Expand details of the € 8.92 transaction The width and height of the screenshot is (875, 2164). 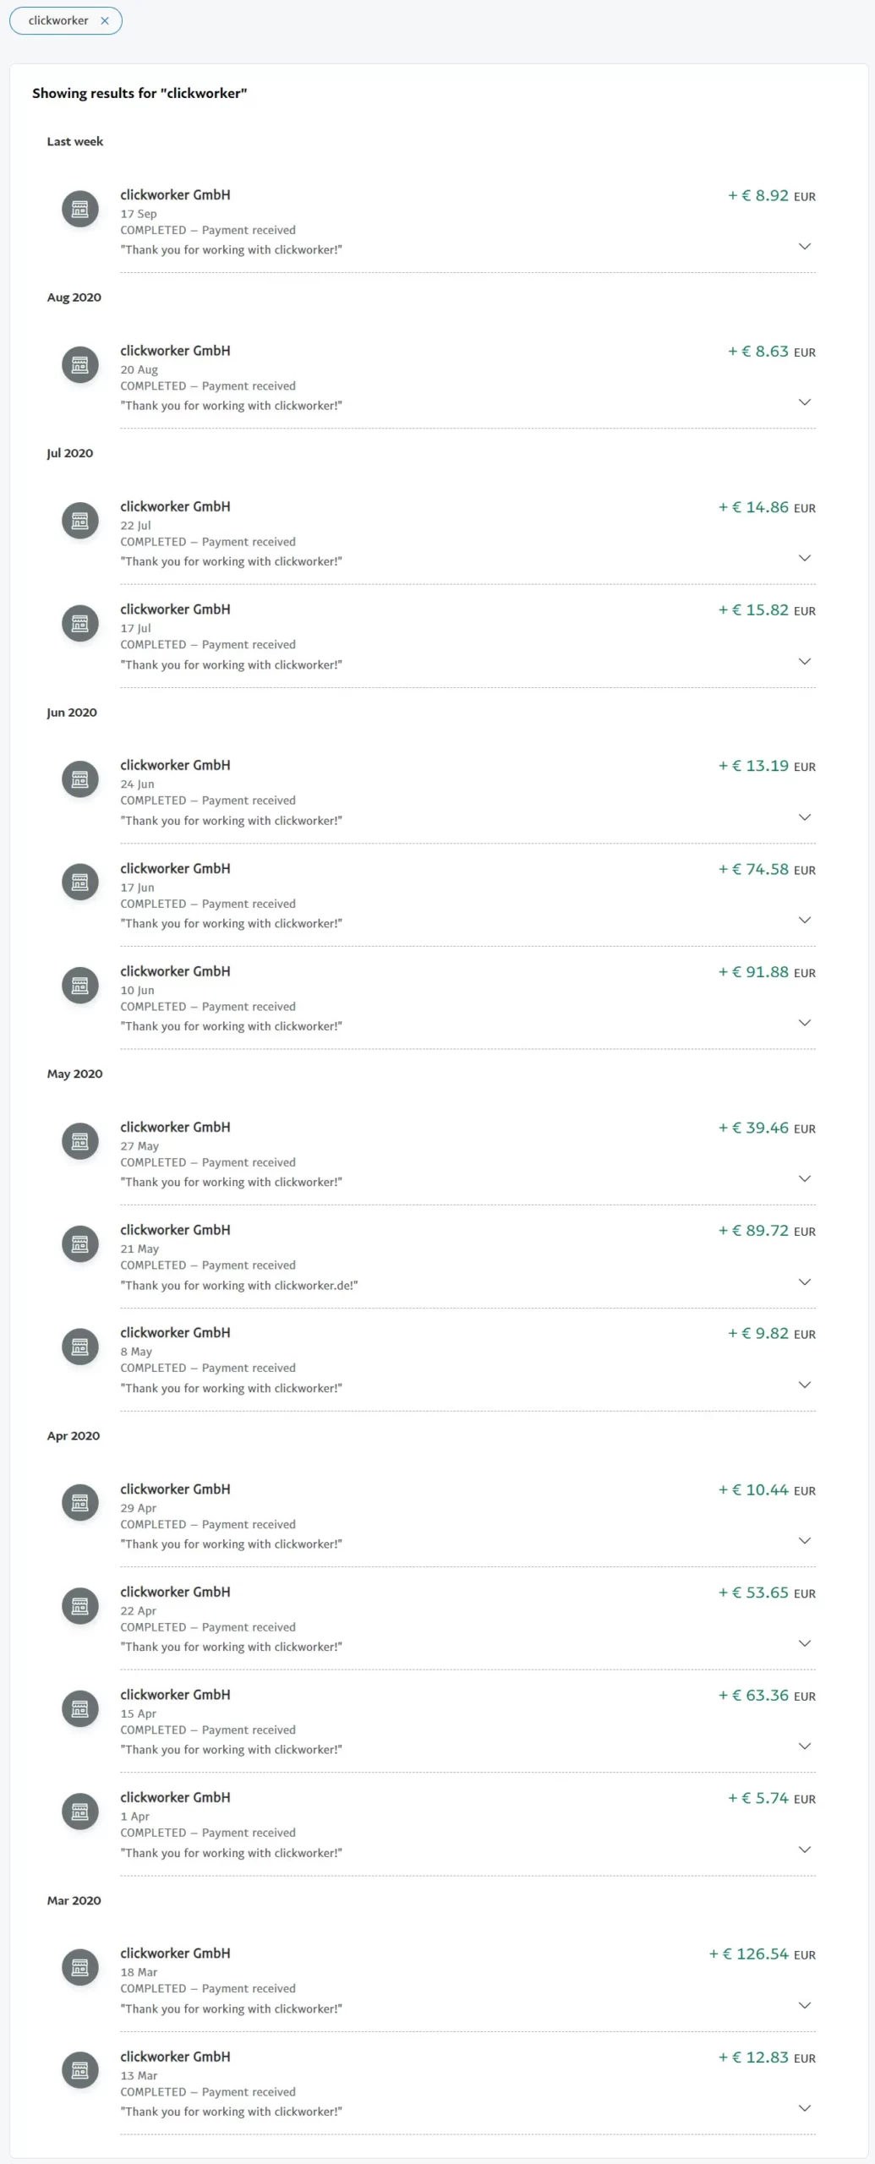(805, 246)
